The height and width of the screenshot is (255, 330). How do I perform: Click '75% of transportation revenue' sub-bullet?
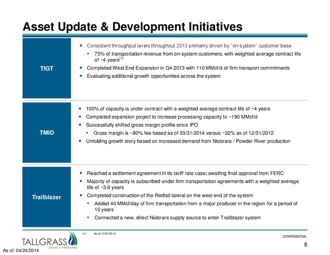(198, 57)
